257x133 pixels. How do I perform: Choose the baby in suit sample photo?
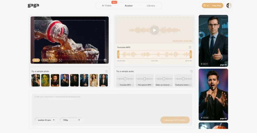tap(55, 80)
